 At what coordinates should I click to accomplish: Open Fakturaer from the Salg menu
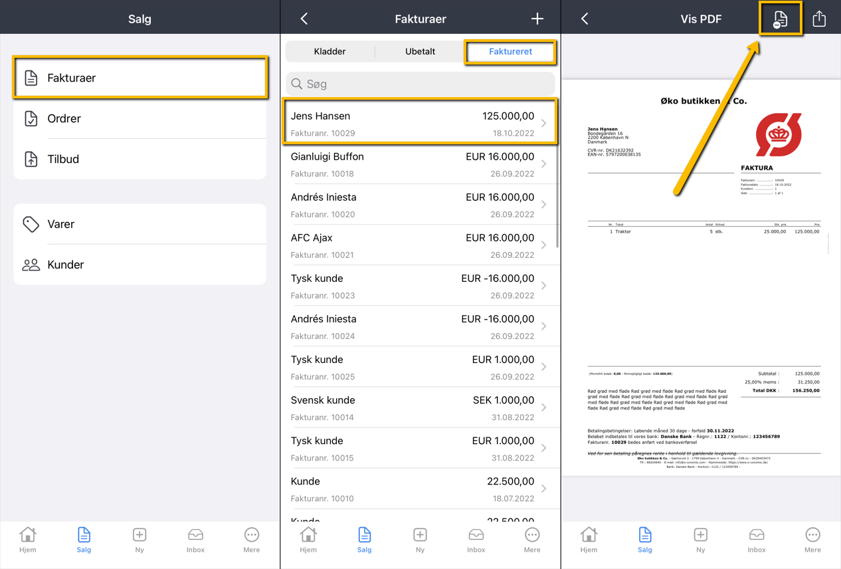click(140, 78)
